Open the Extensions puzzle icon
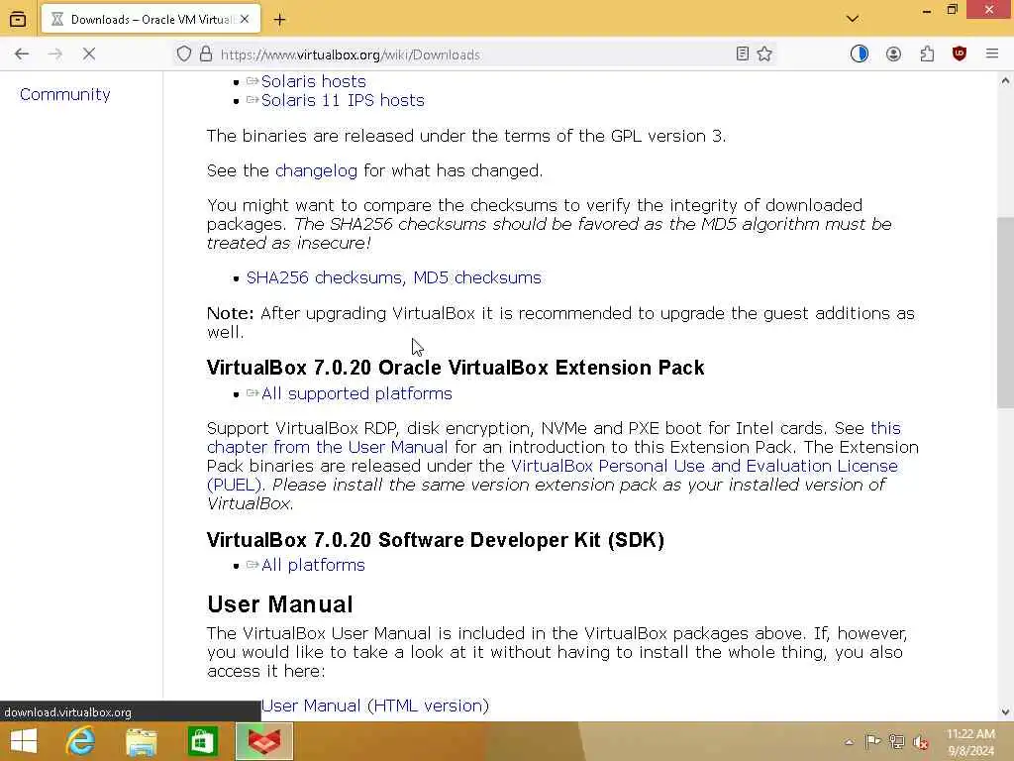Image resolution: width=1014 pixels, height=761 pixels. (x=927, y=54)
